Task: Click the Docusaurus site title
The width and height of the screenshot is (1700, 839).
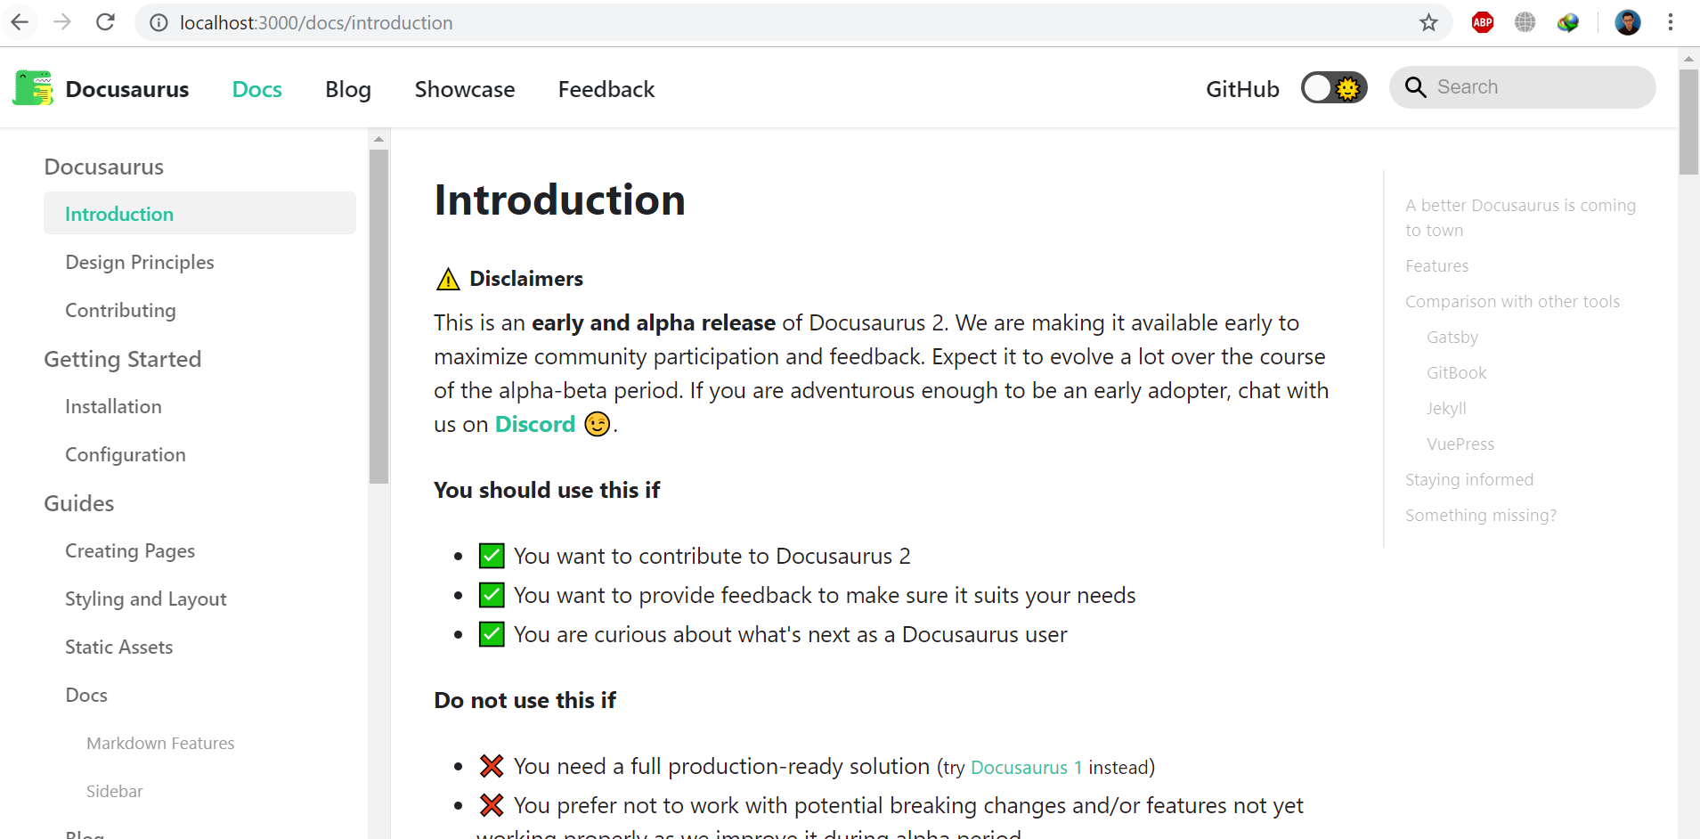Action: point(127,89)
